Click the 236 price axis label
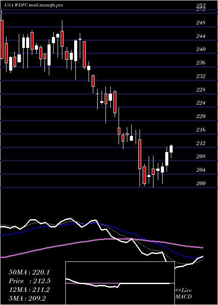 (x=201, y=63)
